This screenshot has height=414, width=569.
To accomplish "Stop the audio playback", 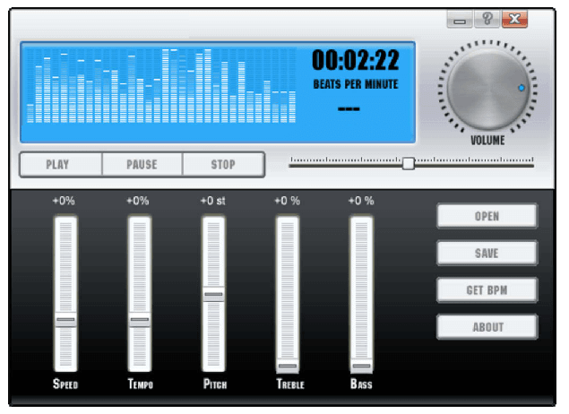I will point(223,165).
